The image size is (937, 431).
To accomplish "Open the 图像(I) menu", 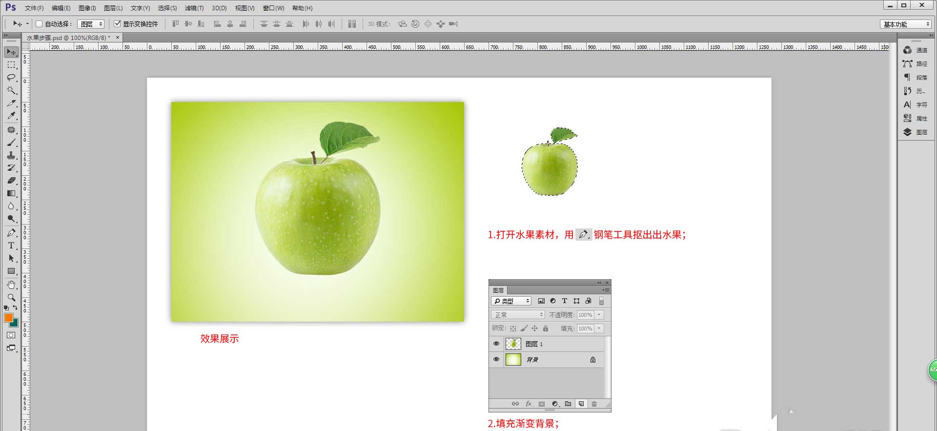I will coord(87,8).
